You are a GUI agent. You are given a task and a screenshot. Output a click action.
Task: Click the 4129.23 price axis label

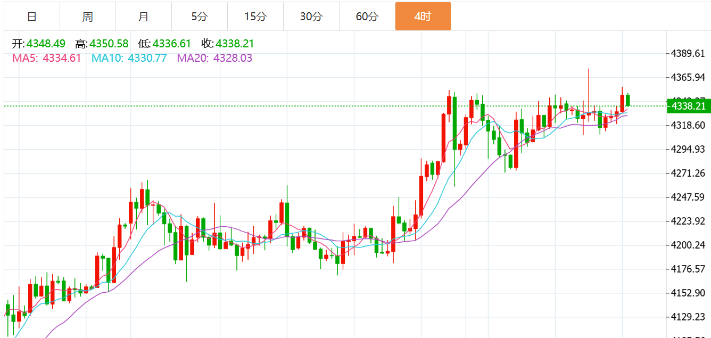[x=688, y=317]
